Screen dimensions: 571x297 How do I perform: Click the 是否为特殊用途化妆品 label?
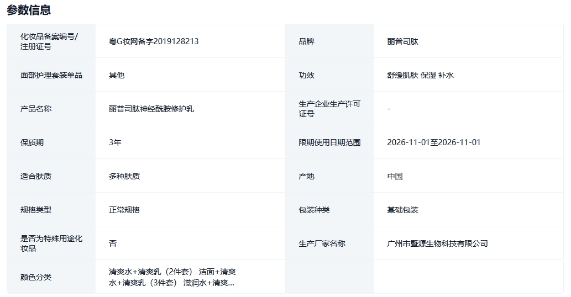(x=51, y=243)
